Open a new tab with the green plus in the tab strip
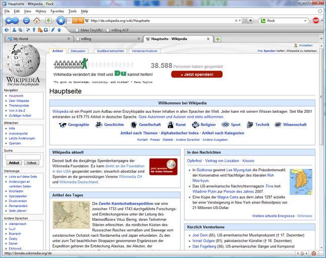 tap(218, 39)
